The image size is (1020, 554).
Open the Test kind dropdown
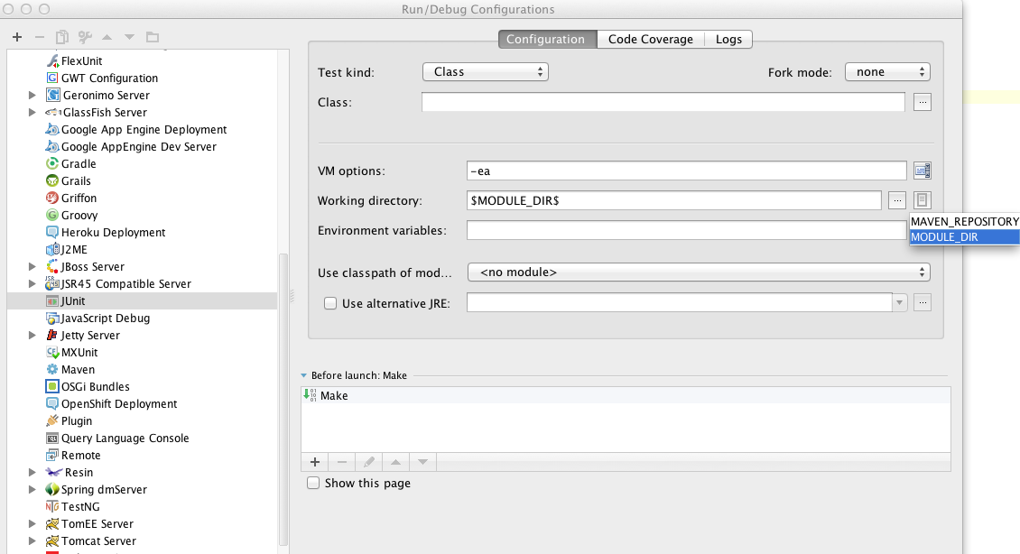point(486,71)
